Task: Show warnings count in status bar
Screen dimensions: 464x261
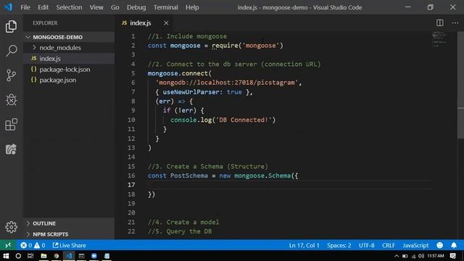Action: tap(40, 245)
